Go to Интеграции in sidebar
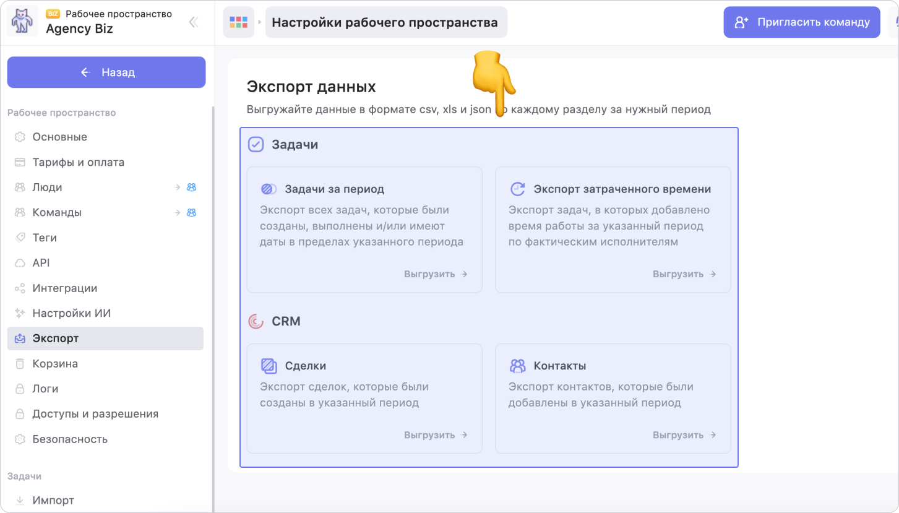The height and width of the screenshot is (513, 899). [x=64, y=288]
